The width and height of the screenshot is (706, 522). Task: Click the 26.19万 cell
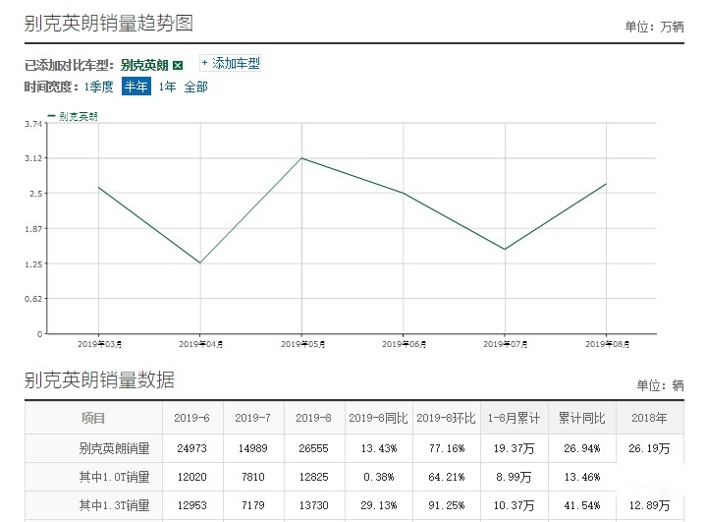point(649,448)
